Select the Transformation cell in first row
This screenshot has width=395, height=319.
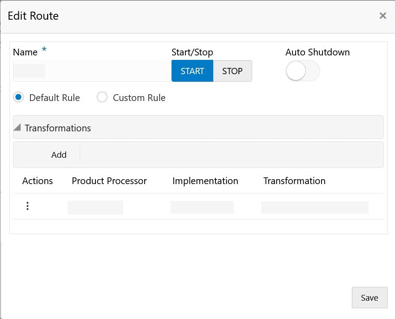tap(314, 207)
